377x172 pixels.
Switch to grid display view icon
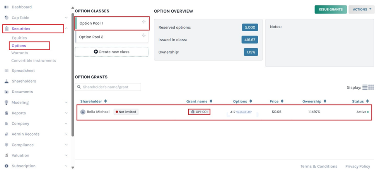pyautogui.click(x=371, y=87)
